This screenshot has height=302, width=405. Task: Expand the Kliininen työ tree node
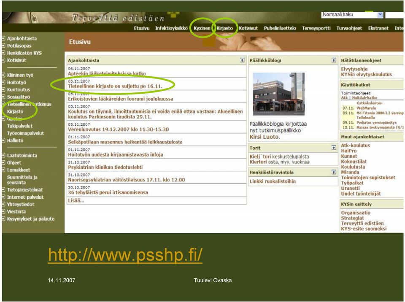[4, 75]
